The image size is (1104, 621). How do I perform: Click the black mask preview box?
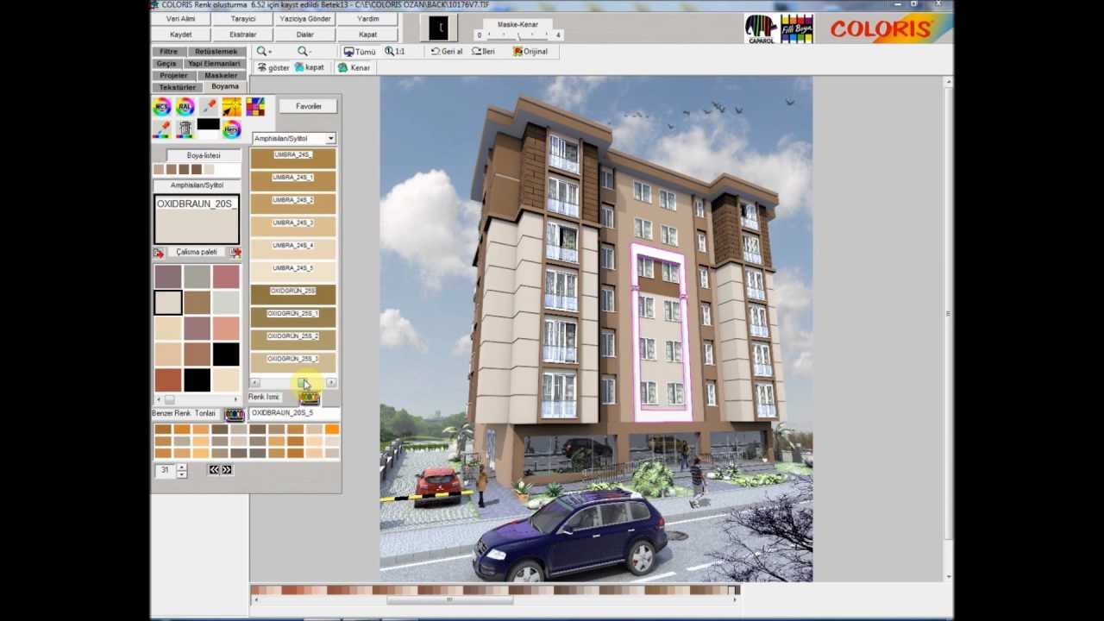pos(438,28)
